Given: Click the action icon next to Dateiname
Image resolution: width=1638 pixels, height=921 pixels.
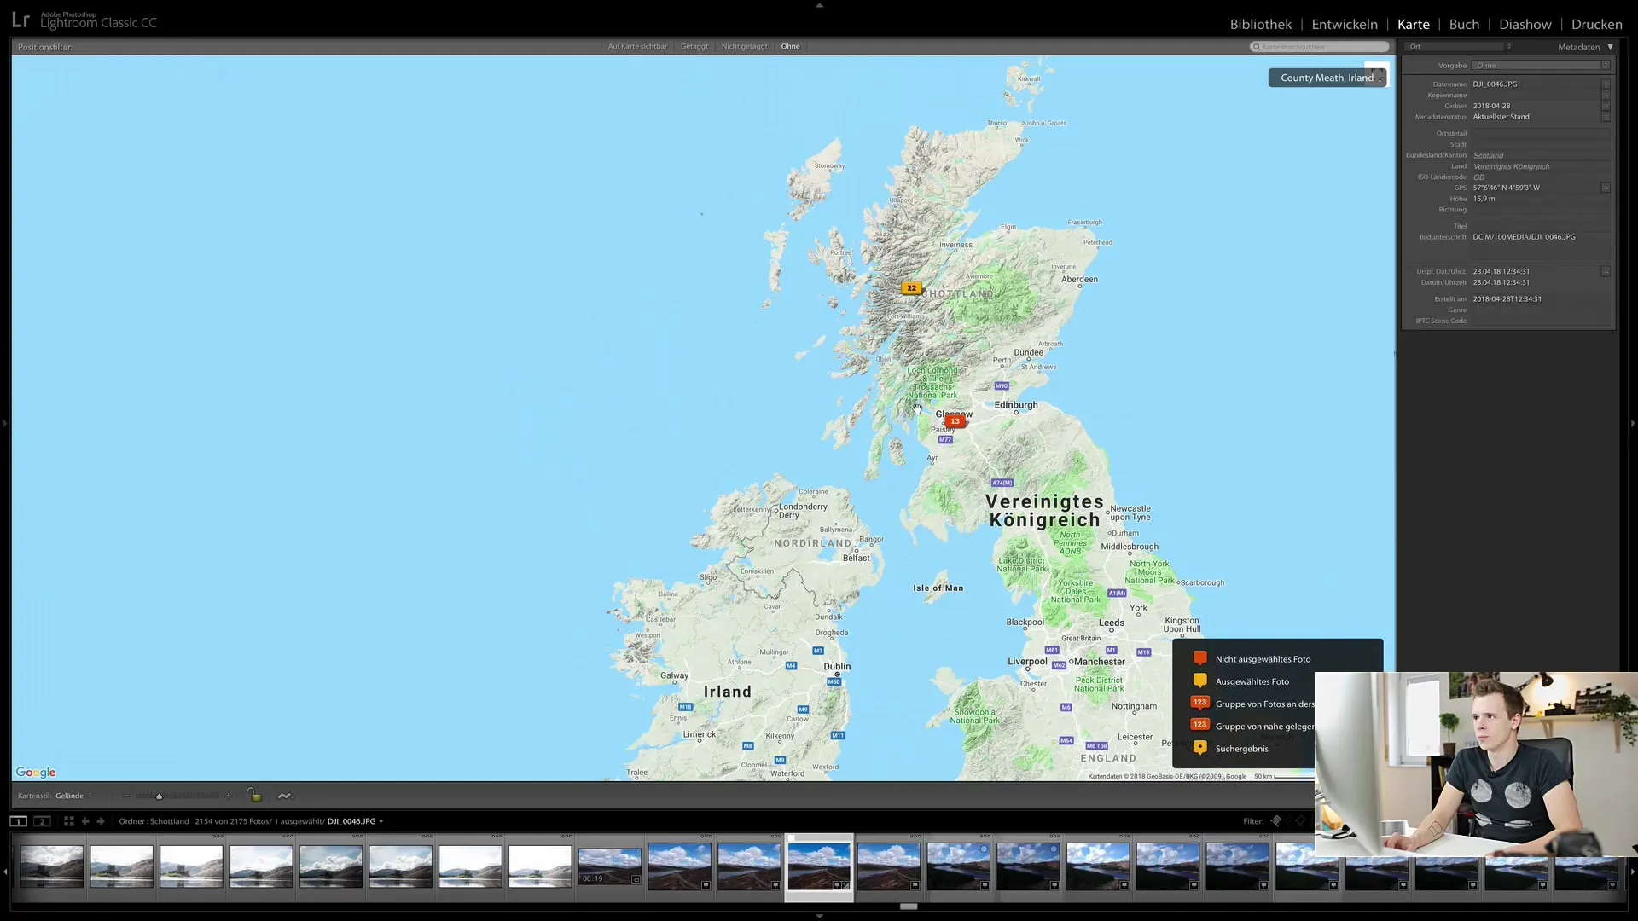Looking at the screenshot, I should point(1606,84).
